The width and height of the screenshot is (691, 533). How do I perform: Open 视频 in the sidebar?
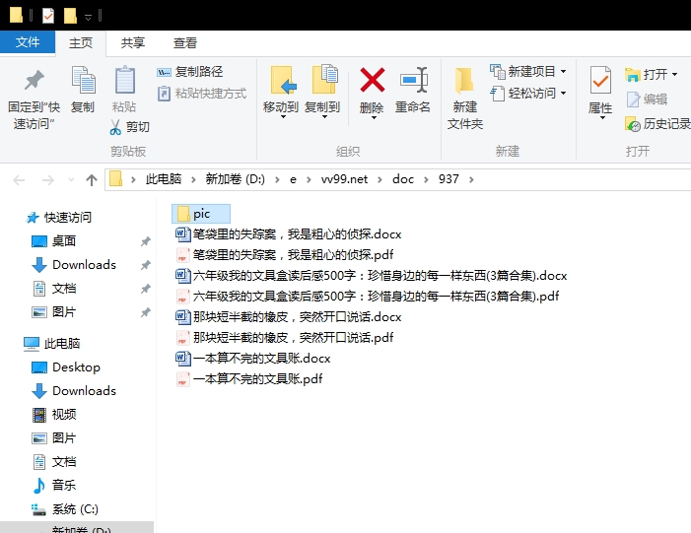click(x=54, y=415)
